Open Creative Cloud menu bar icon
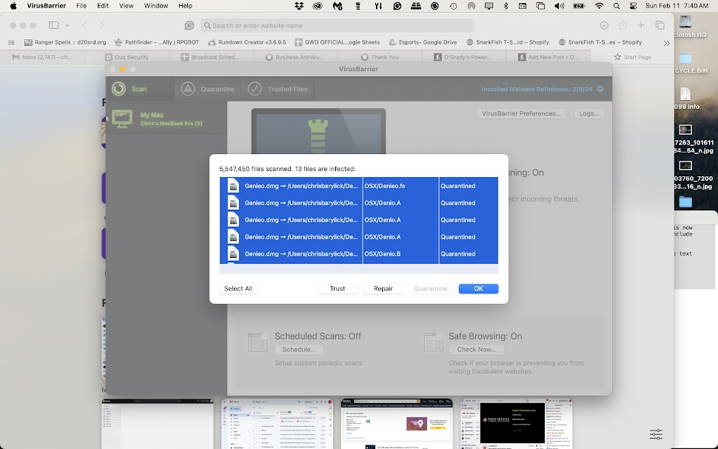 [x=318, y=6]
